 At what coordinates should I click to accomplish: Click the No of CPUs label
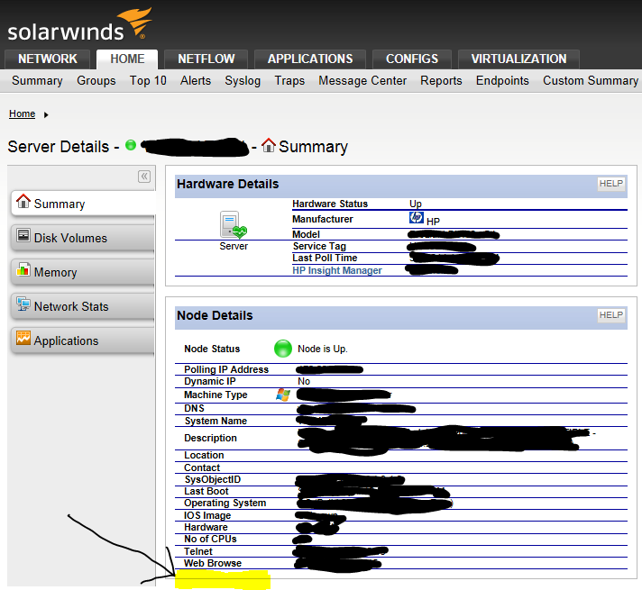[210, 539]
